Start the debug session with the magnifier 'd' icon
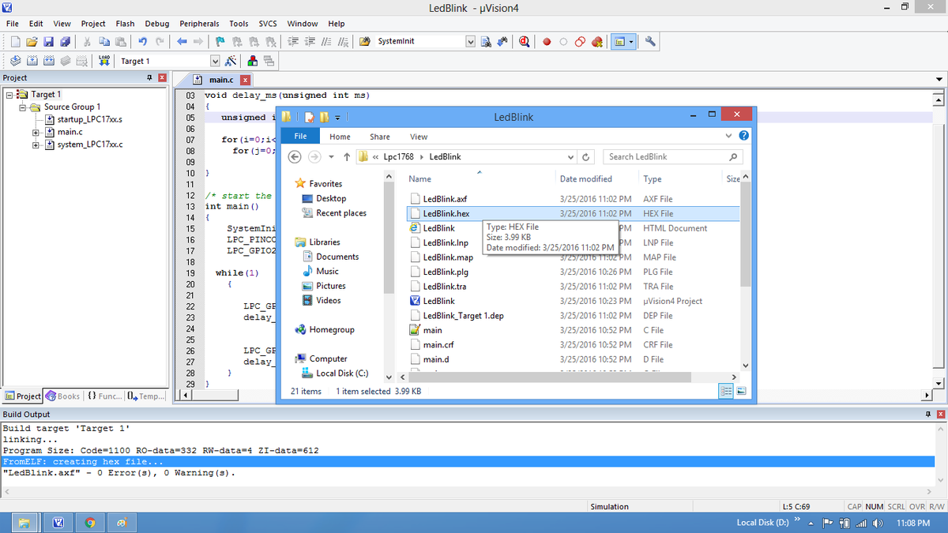948x533 pixels. point(525,41)
